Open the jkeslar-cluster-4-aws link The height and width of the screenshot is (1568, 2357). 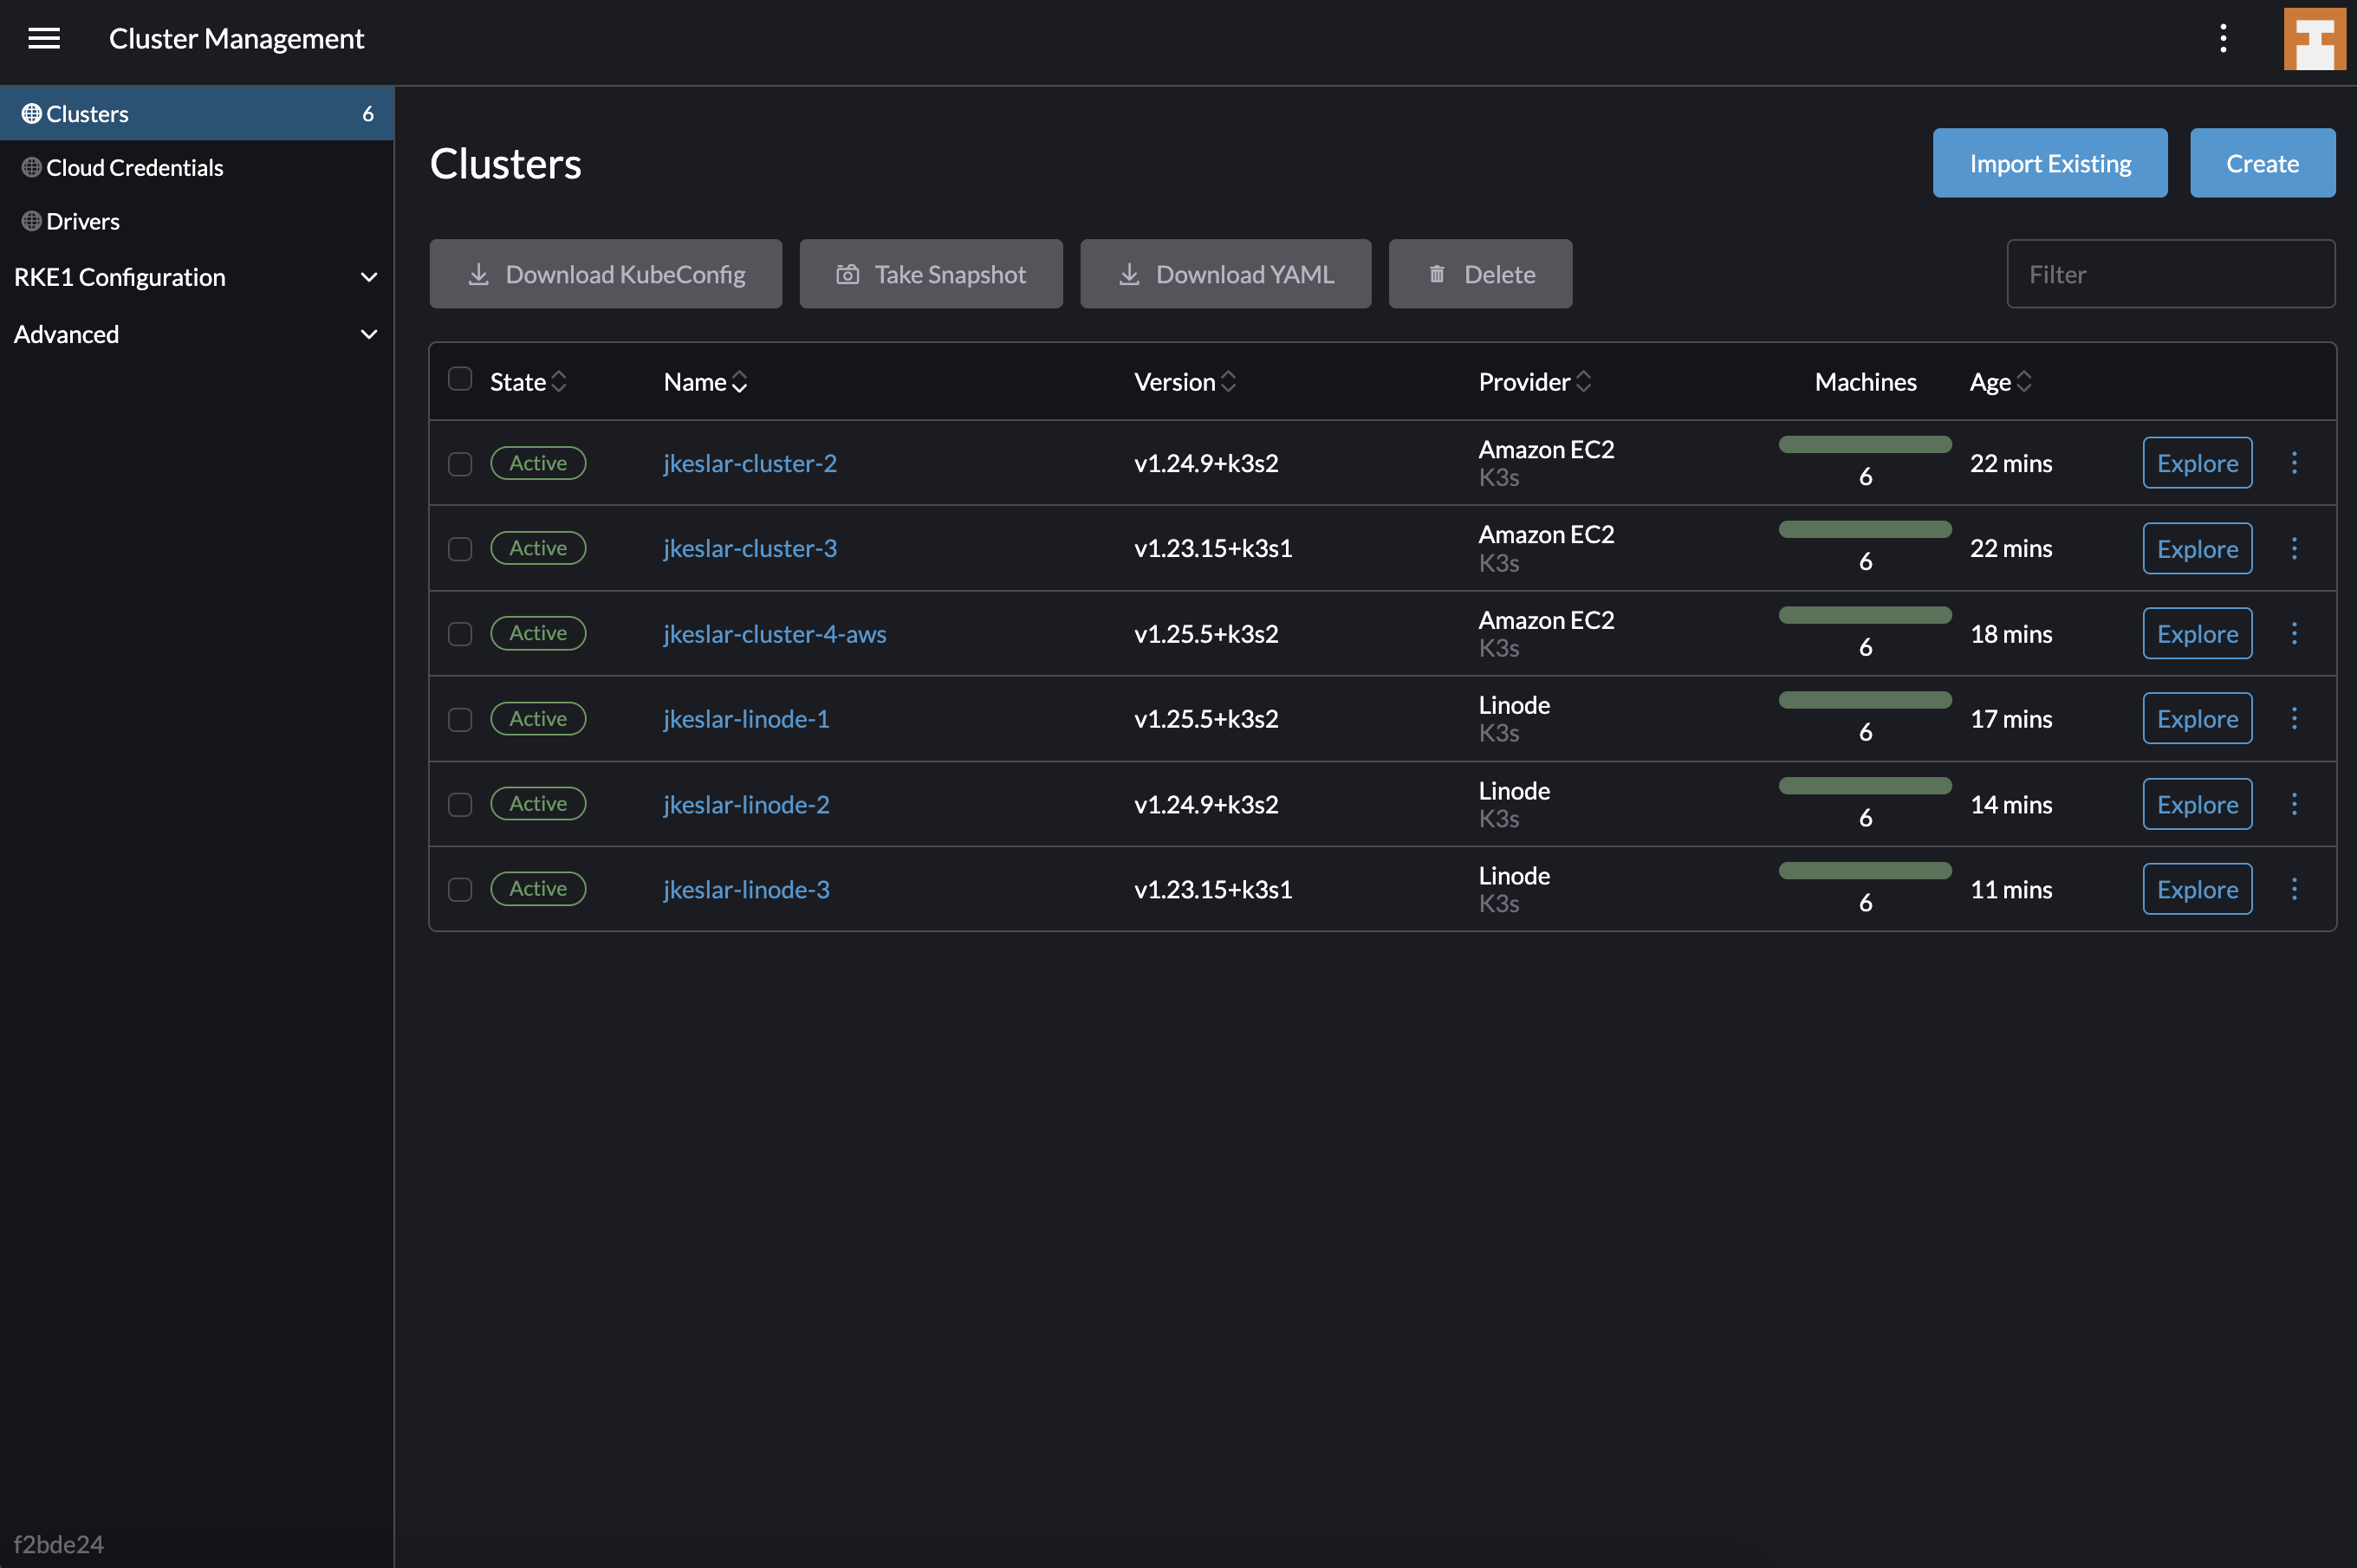tap(775, 634)
